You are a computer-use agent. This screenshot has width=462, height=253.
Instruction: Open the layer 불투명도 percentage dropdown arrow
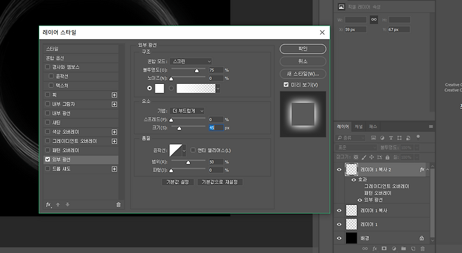click(x=417, y=147)
